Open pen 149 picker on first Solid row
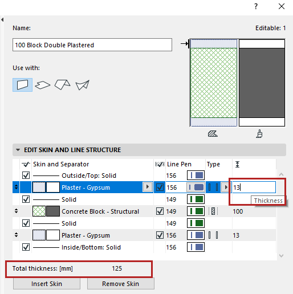293x294 pixels. coord(196,199)
